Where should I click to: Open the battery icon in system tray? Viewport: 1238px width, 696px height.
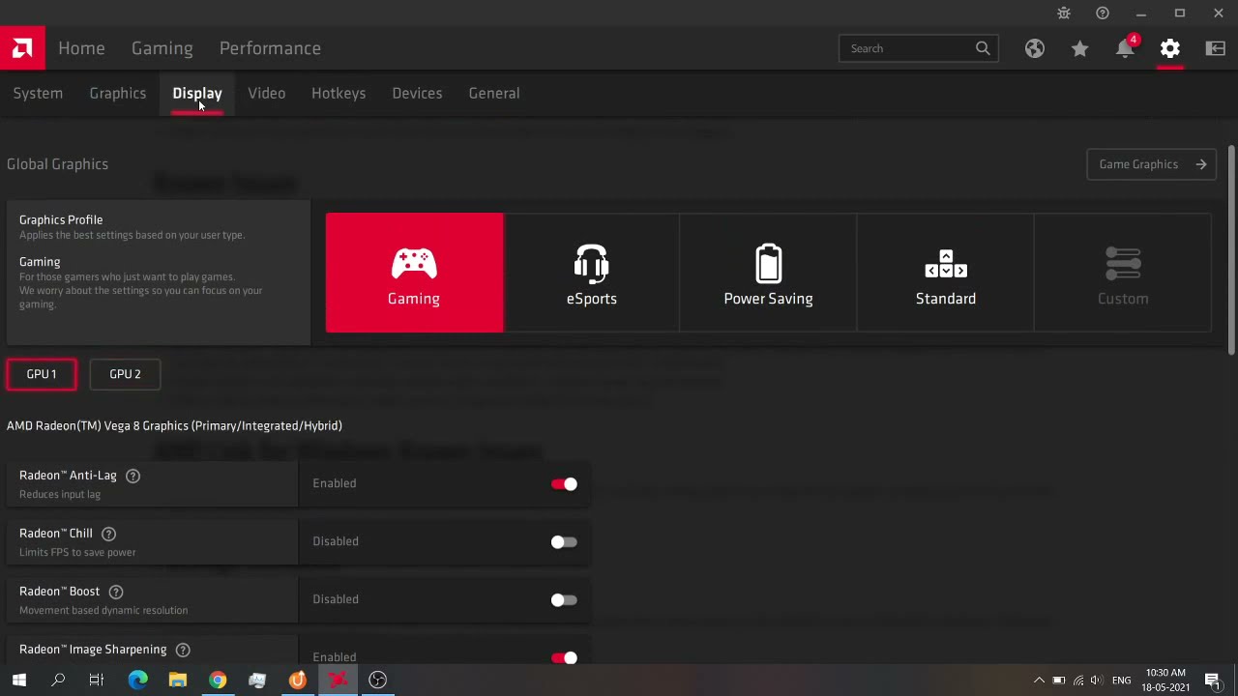tap(1059, 681)
